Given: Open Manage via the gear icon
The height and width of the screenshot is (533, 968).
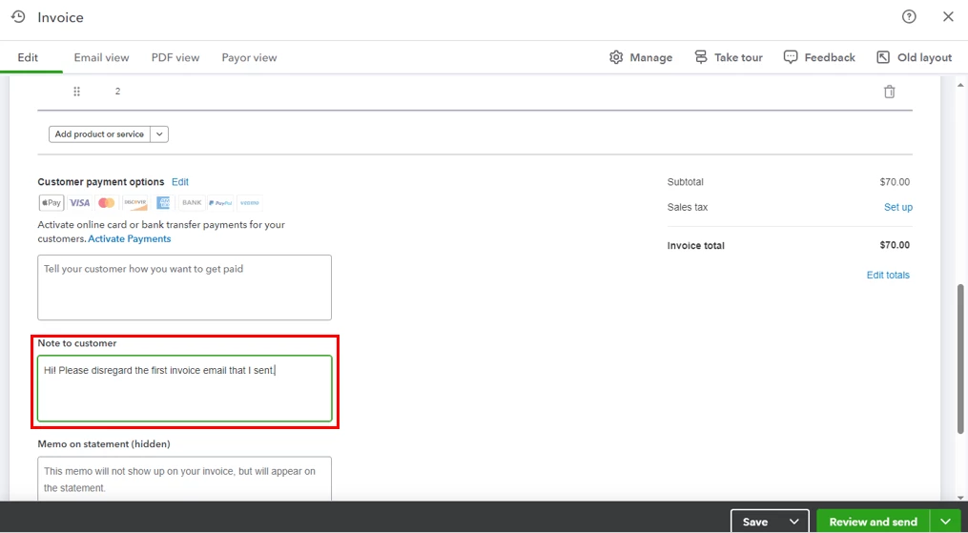Looking at the screenshot, I should 616,57.
